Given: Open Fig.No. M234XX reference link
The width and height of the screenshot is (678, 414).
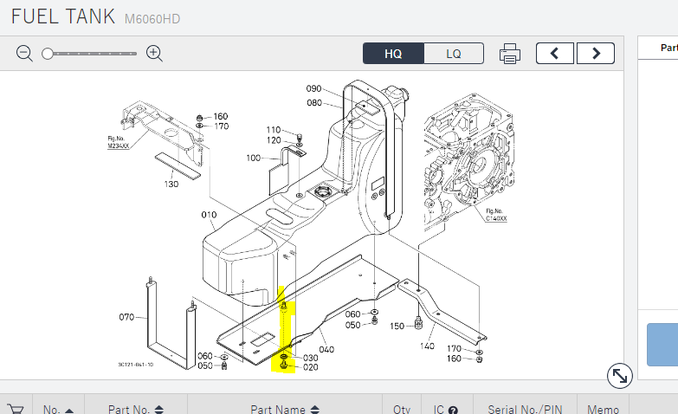Looking at the screenshot, I should [118, 142].
